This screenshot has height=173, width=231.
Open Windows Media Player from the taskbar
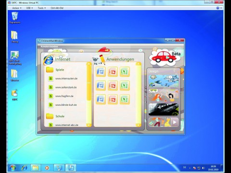pyautogui.click(x=47, y=168)
